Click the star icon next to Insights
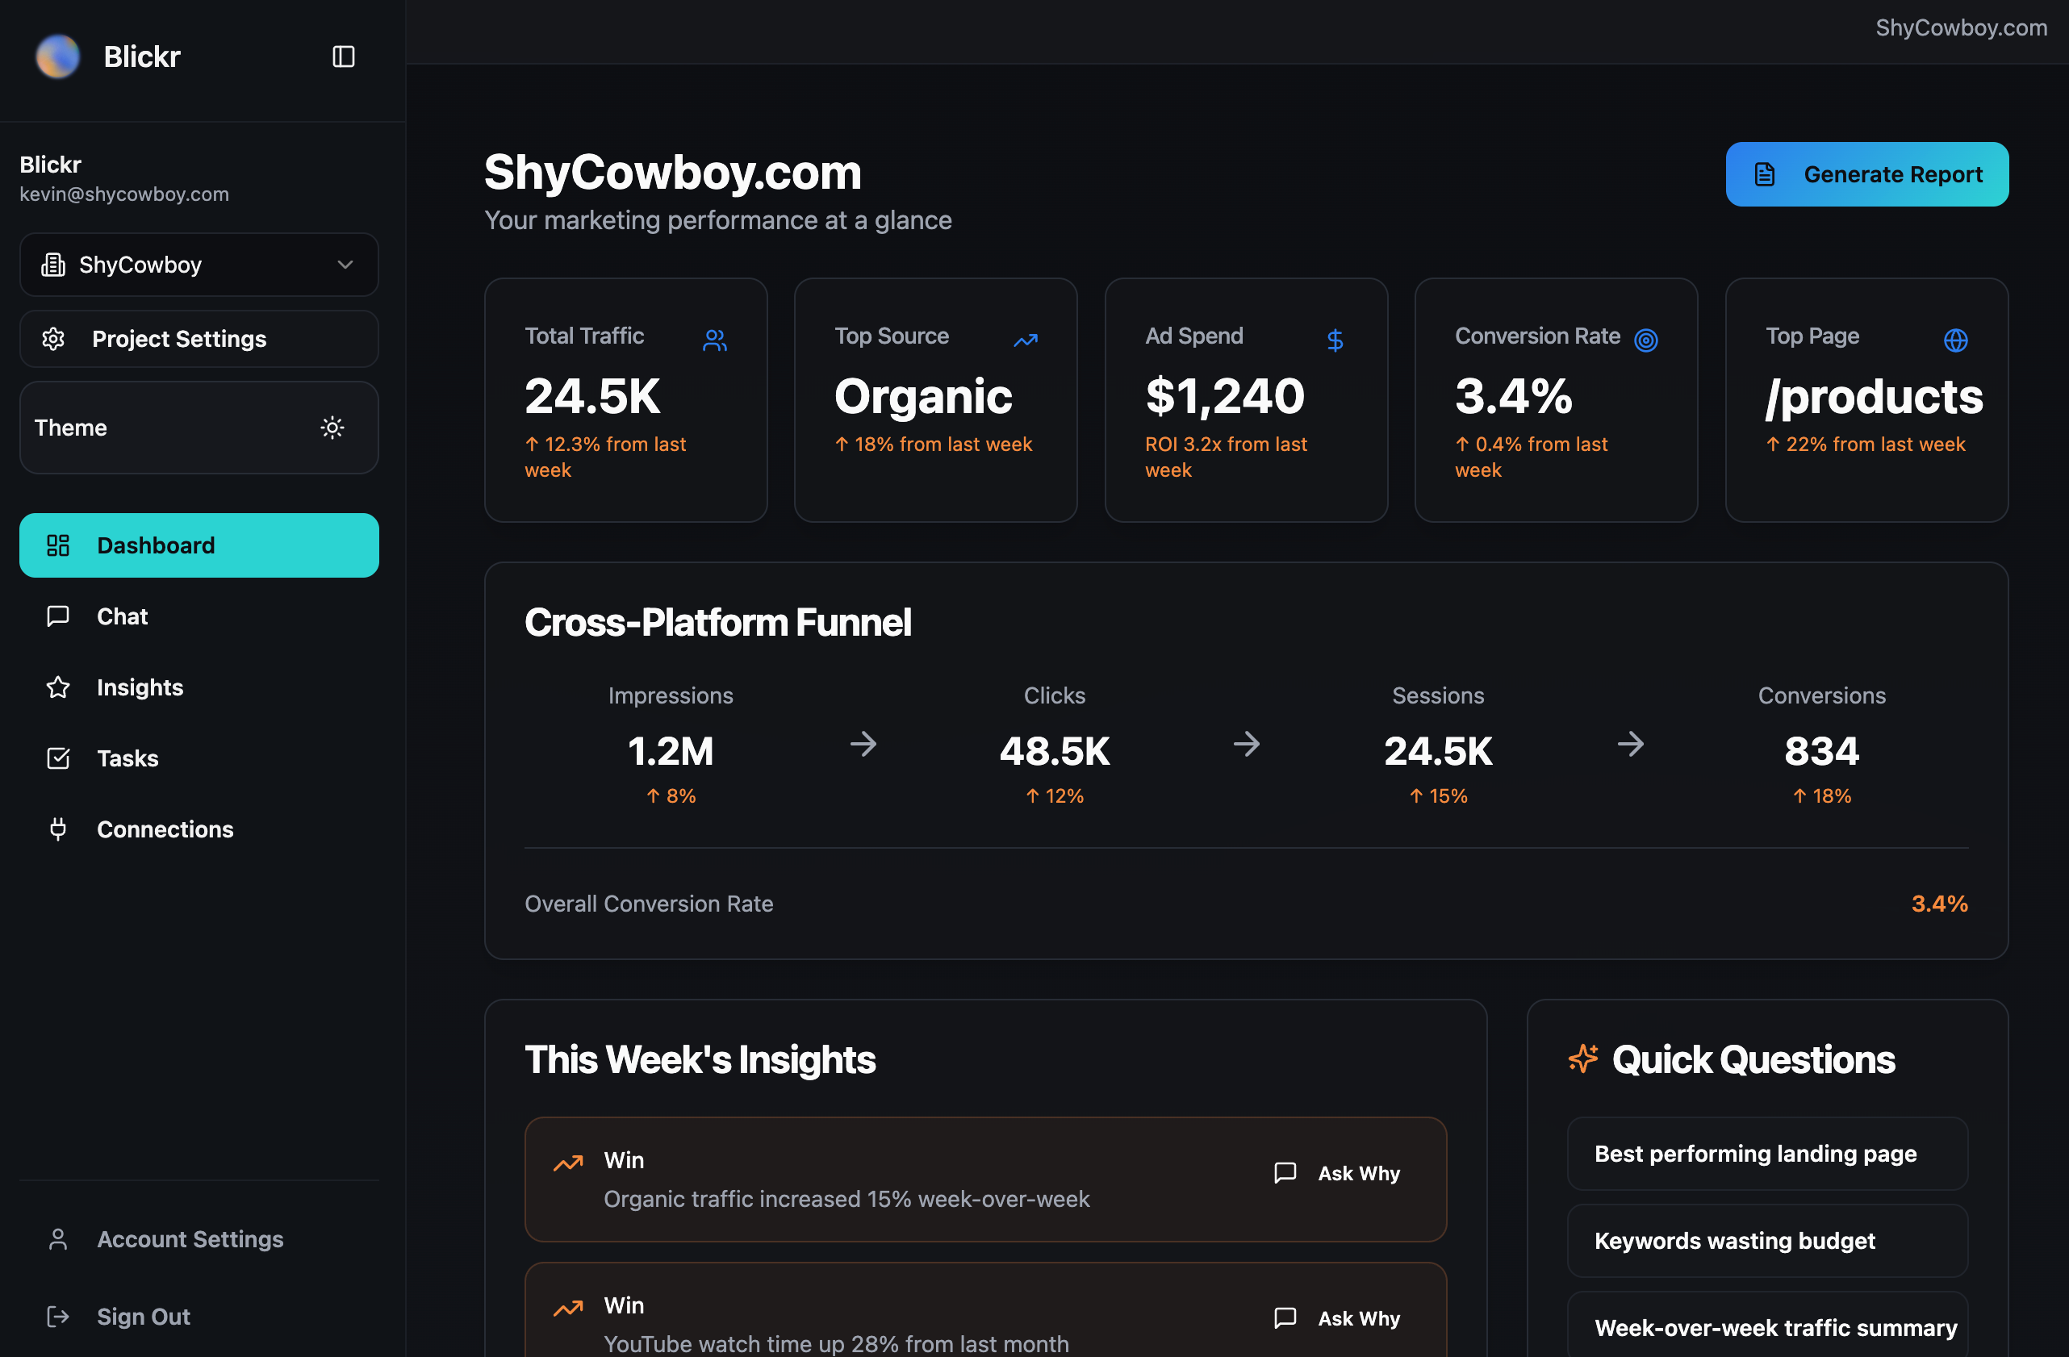2069x1357 pixels. tap(57, 687)
